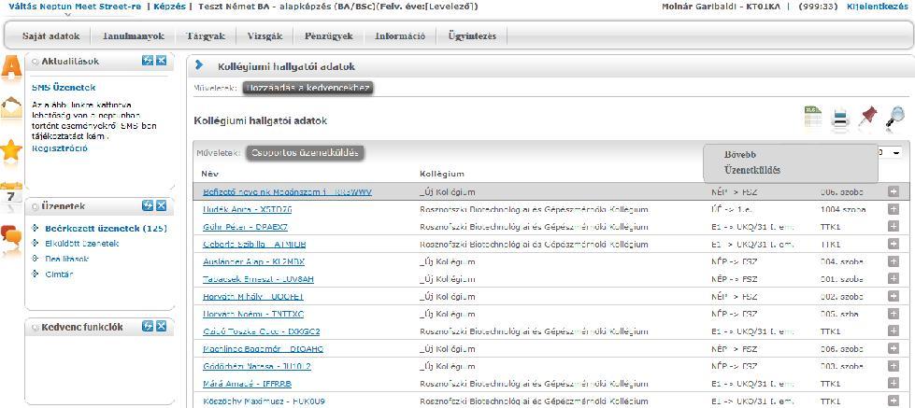The image size is (915, 408).
Task: Open plus menu for Köszöghy Maximusz row
Action: [893, 401]
